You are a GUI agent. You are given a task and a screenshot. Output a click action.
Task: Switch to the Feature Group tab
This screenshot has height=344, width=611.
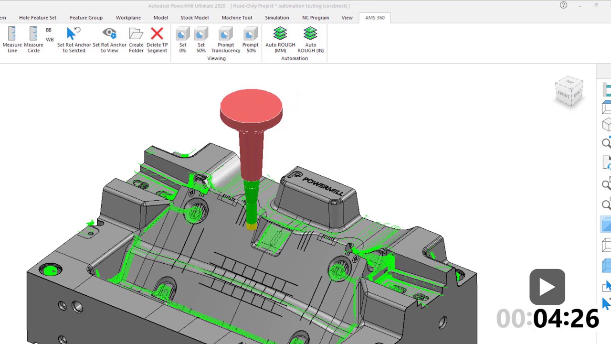click(x=86, y=18)
